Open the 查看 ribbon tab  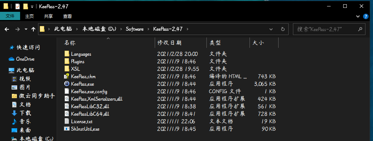pos(67,16)
